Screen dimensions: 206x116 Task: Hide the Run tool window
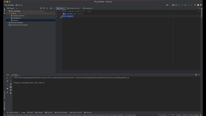pos(199,75)
